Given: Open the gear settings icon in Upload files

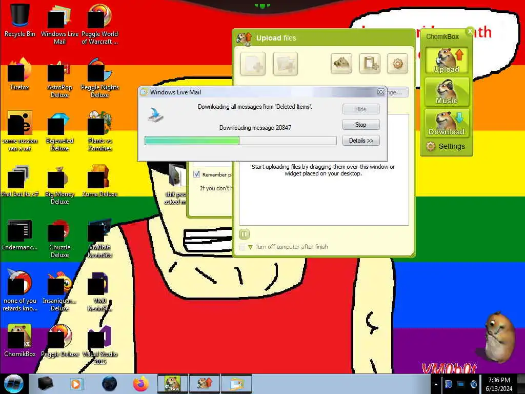Looking at the screenshot, I should [397, 63].
